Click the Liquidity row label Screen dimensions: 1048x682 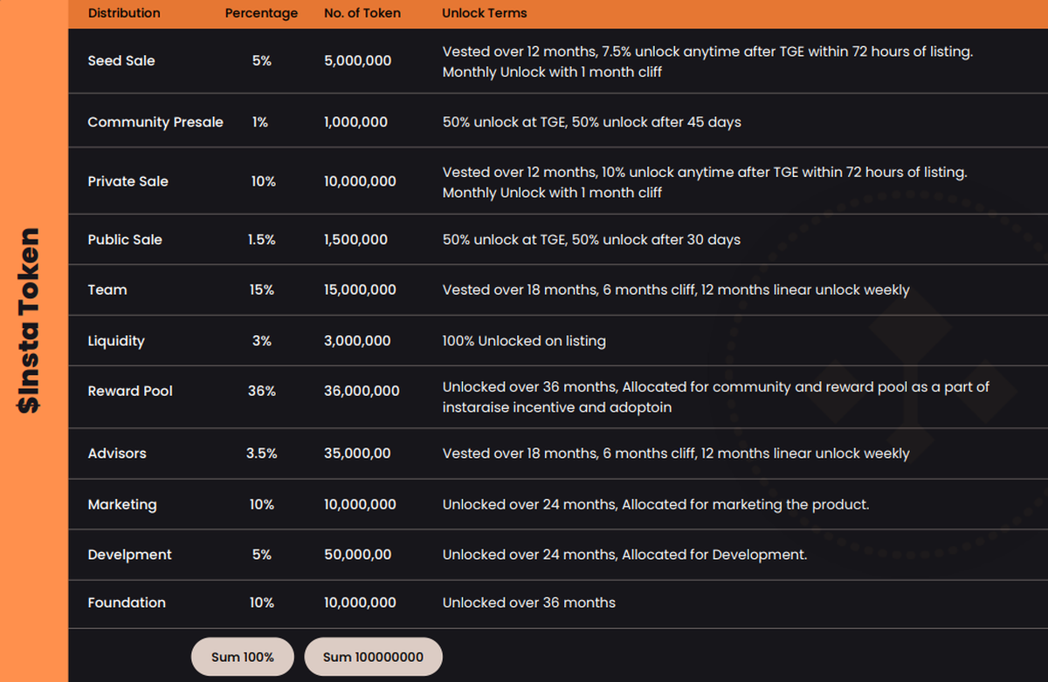(116, 341)
